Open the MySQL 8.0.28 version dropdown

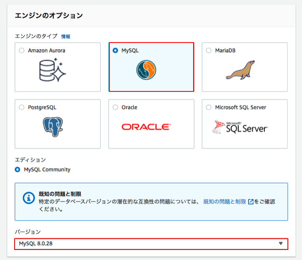pyautogui.click(x=151, y=244)
